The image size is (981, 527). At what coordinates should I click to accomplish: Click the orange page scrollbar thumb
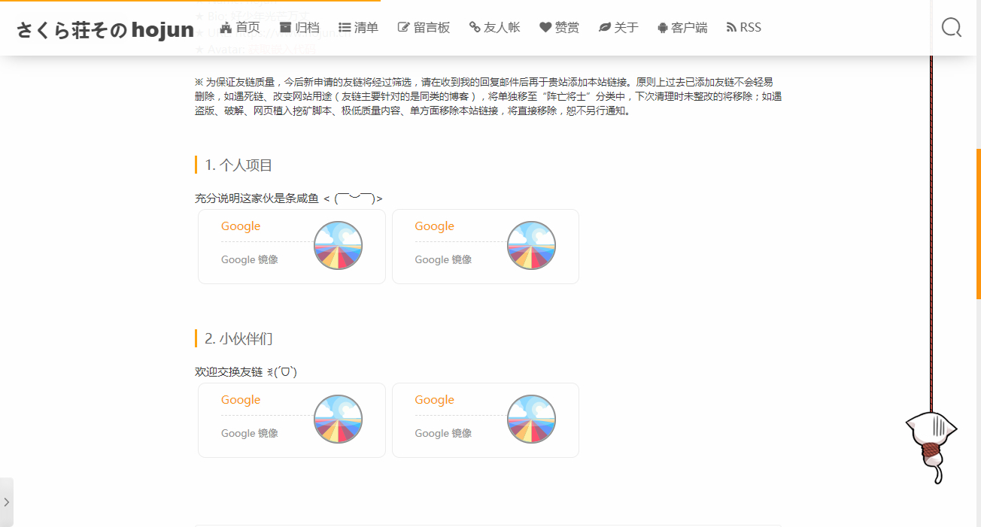[x=978, y=224]
